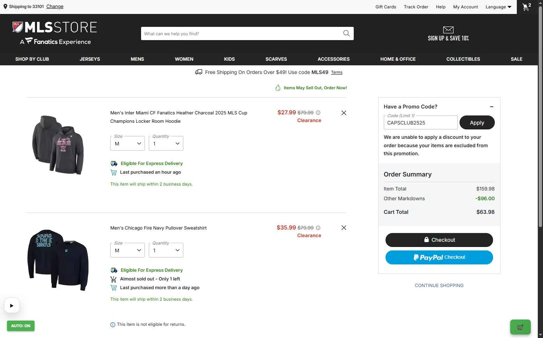Click Sign Up & Save 10% text
This screenshot has width=543, height=338.
click(x=448, y=38)
